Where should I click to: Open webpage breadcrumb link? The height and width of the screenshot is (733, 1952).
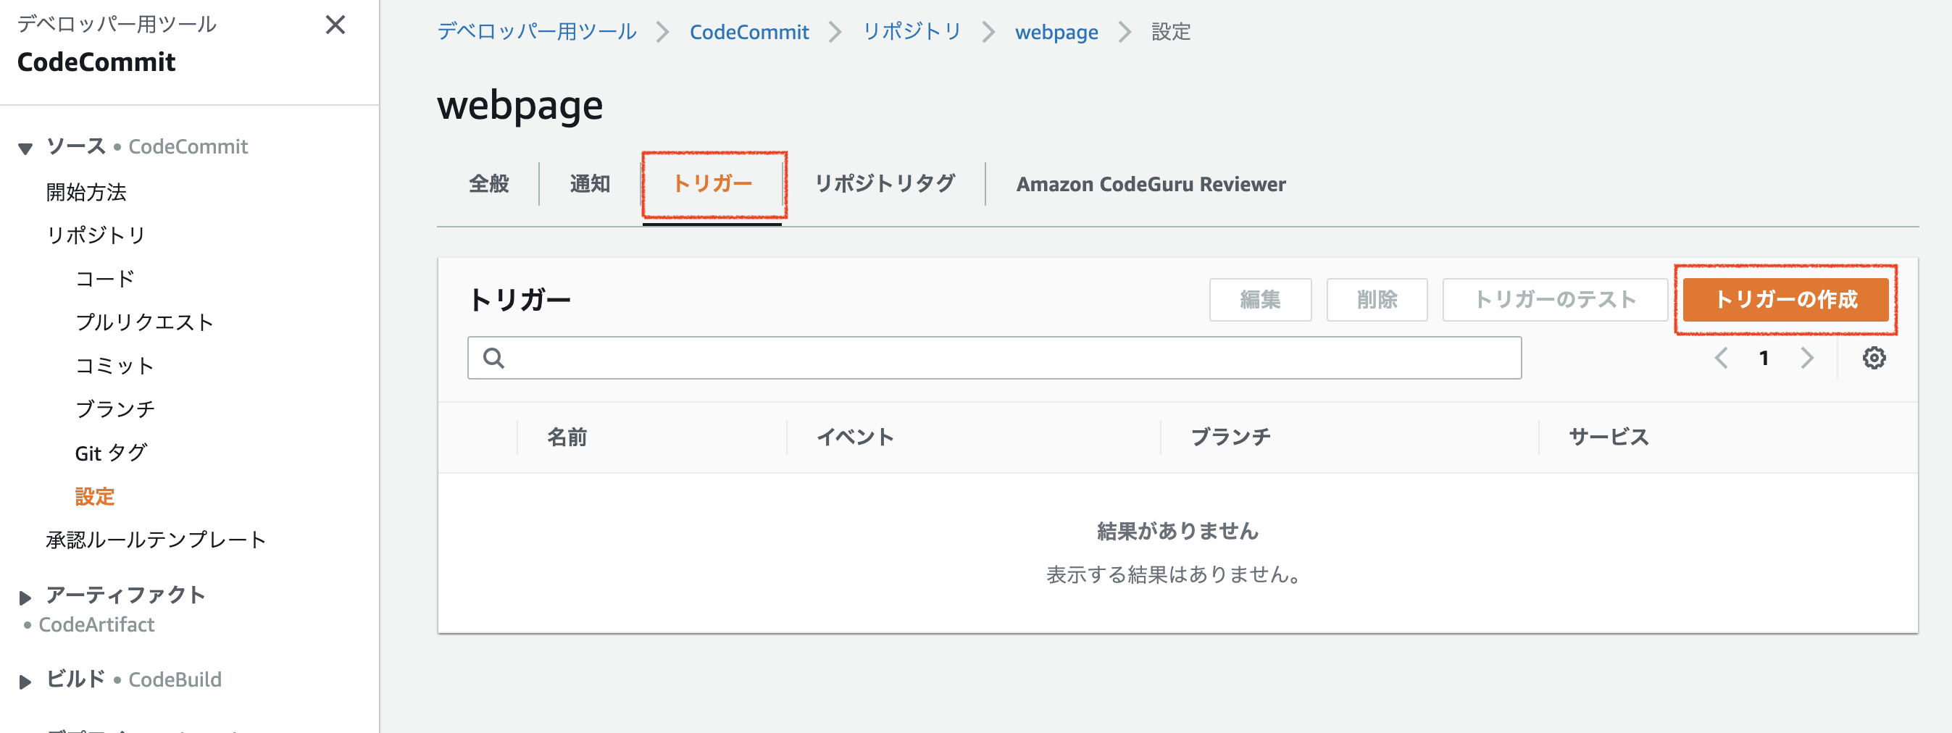tap(1056, 32)
